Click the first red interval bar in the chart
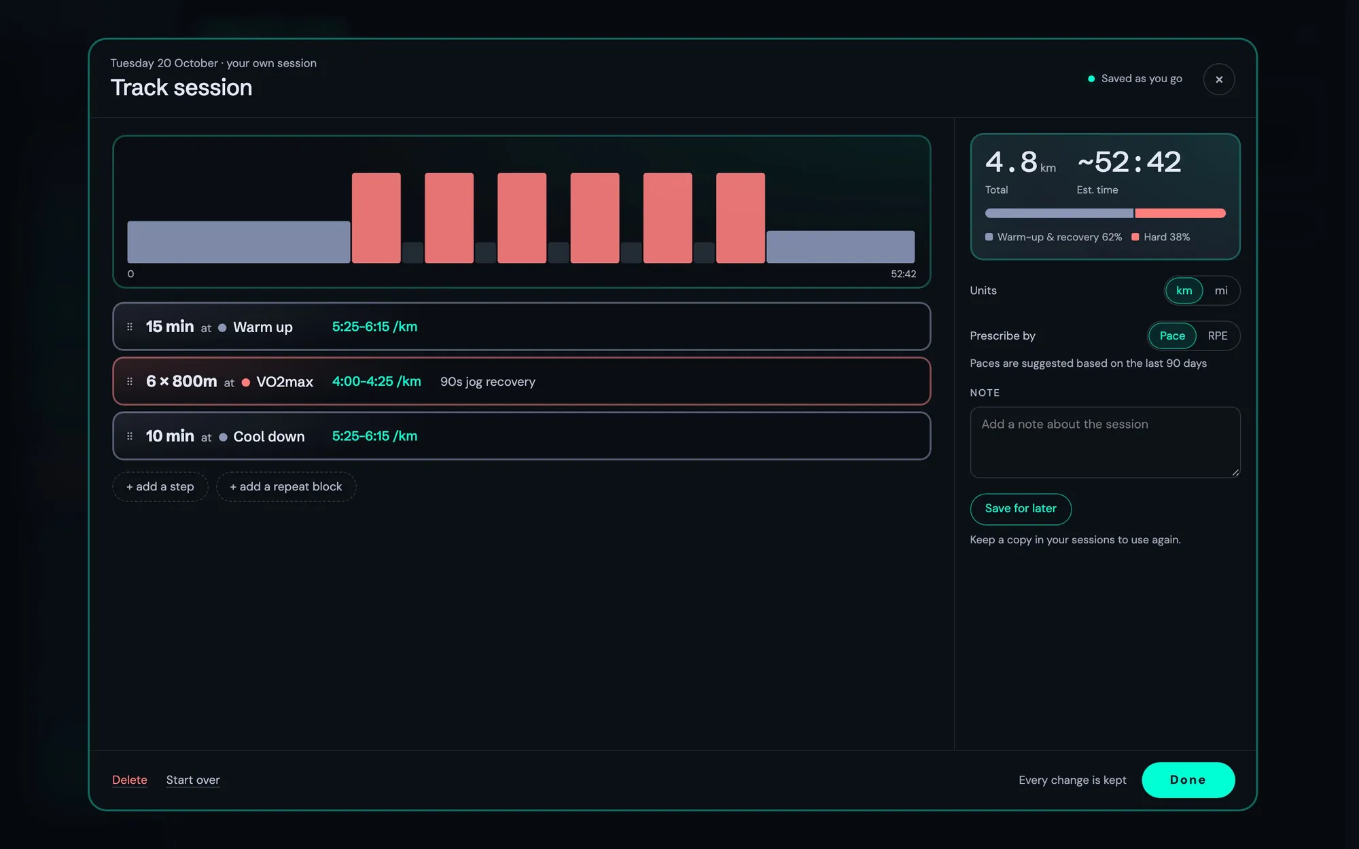 pos(376,218)
